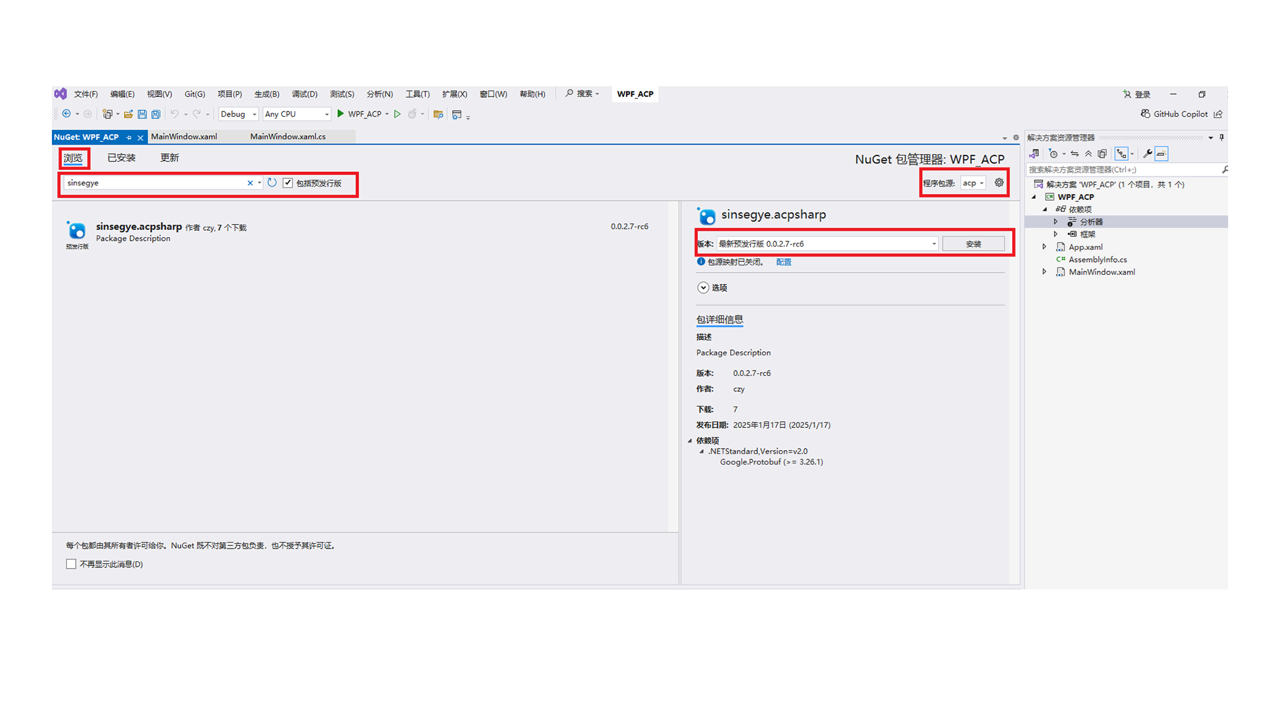Click the Start Without Debugging outlined arrow
Screen dimensions: 1280x720
(x=397, y=114)
